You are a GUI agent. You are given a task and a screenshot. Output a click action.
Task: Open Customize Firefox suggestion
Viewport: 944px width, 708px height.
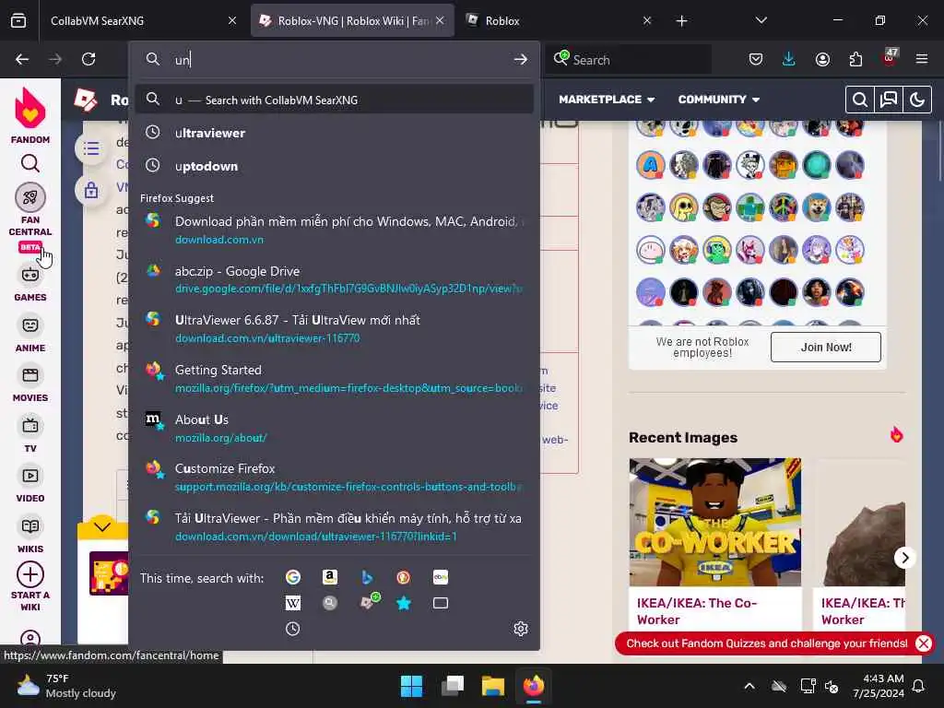tap(334, 477)
